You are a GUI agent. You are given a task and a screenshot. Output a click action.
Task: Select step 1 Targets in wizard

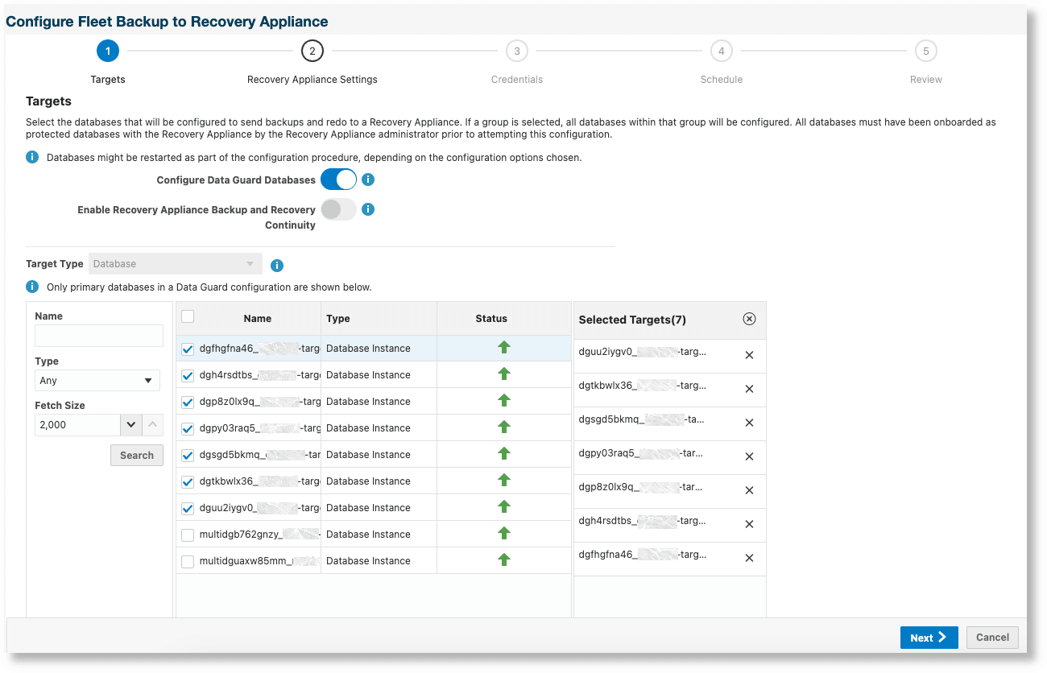point(108,52)
